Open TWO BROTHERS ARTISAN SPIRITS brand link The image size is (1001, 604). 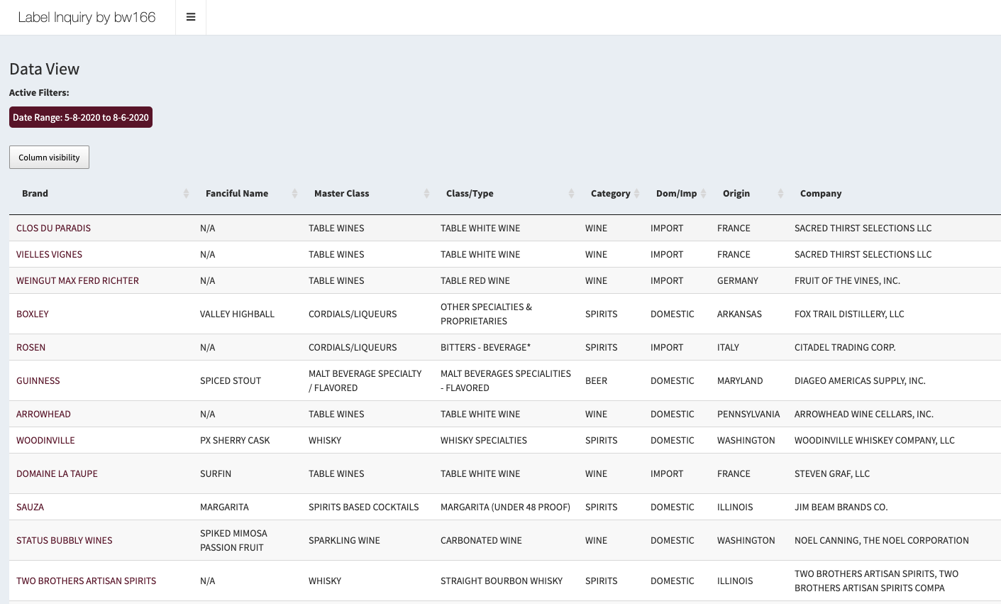[x=86, y=581]
